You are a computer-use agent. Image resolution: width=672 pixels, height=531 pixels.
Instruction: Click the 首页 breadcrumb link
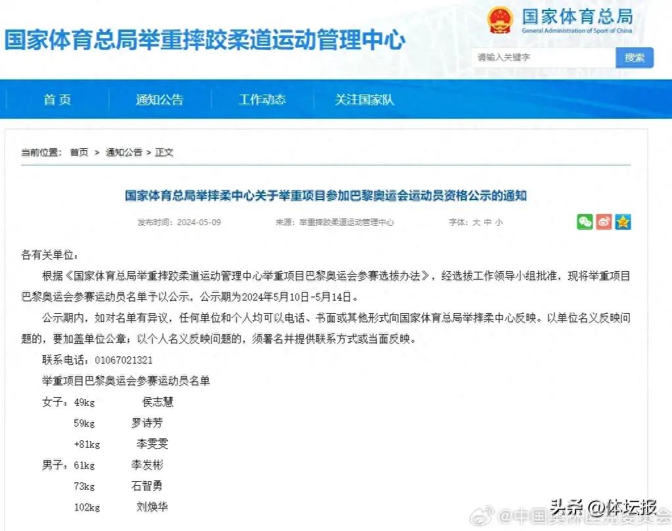pyautogui.click(x=79, y=152)
